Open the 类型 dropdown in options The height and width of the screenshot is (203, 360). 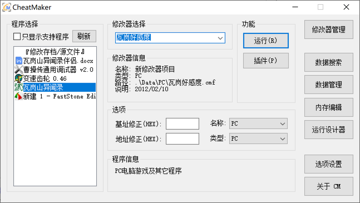coord(282,139)
